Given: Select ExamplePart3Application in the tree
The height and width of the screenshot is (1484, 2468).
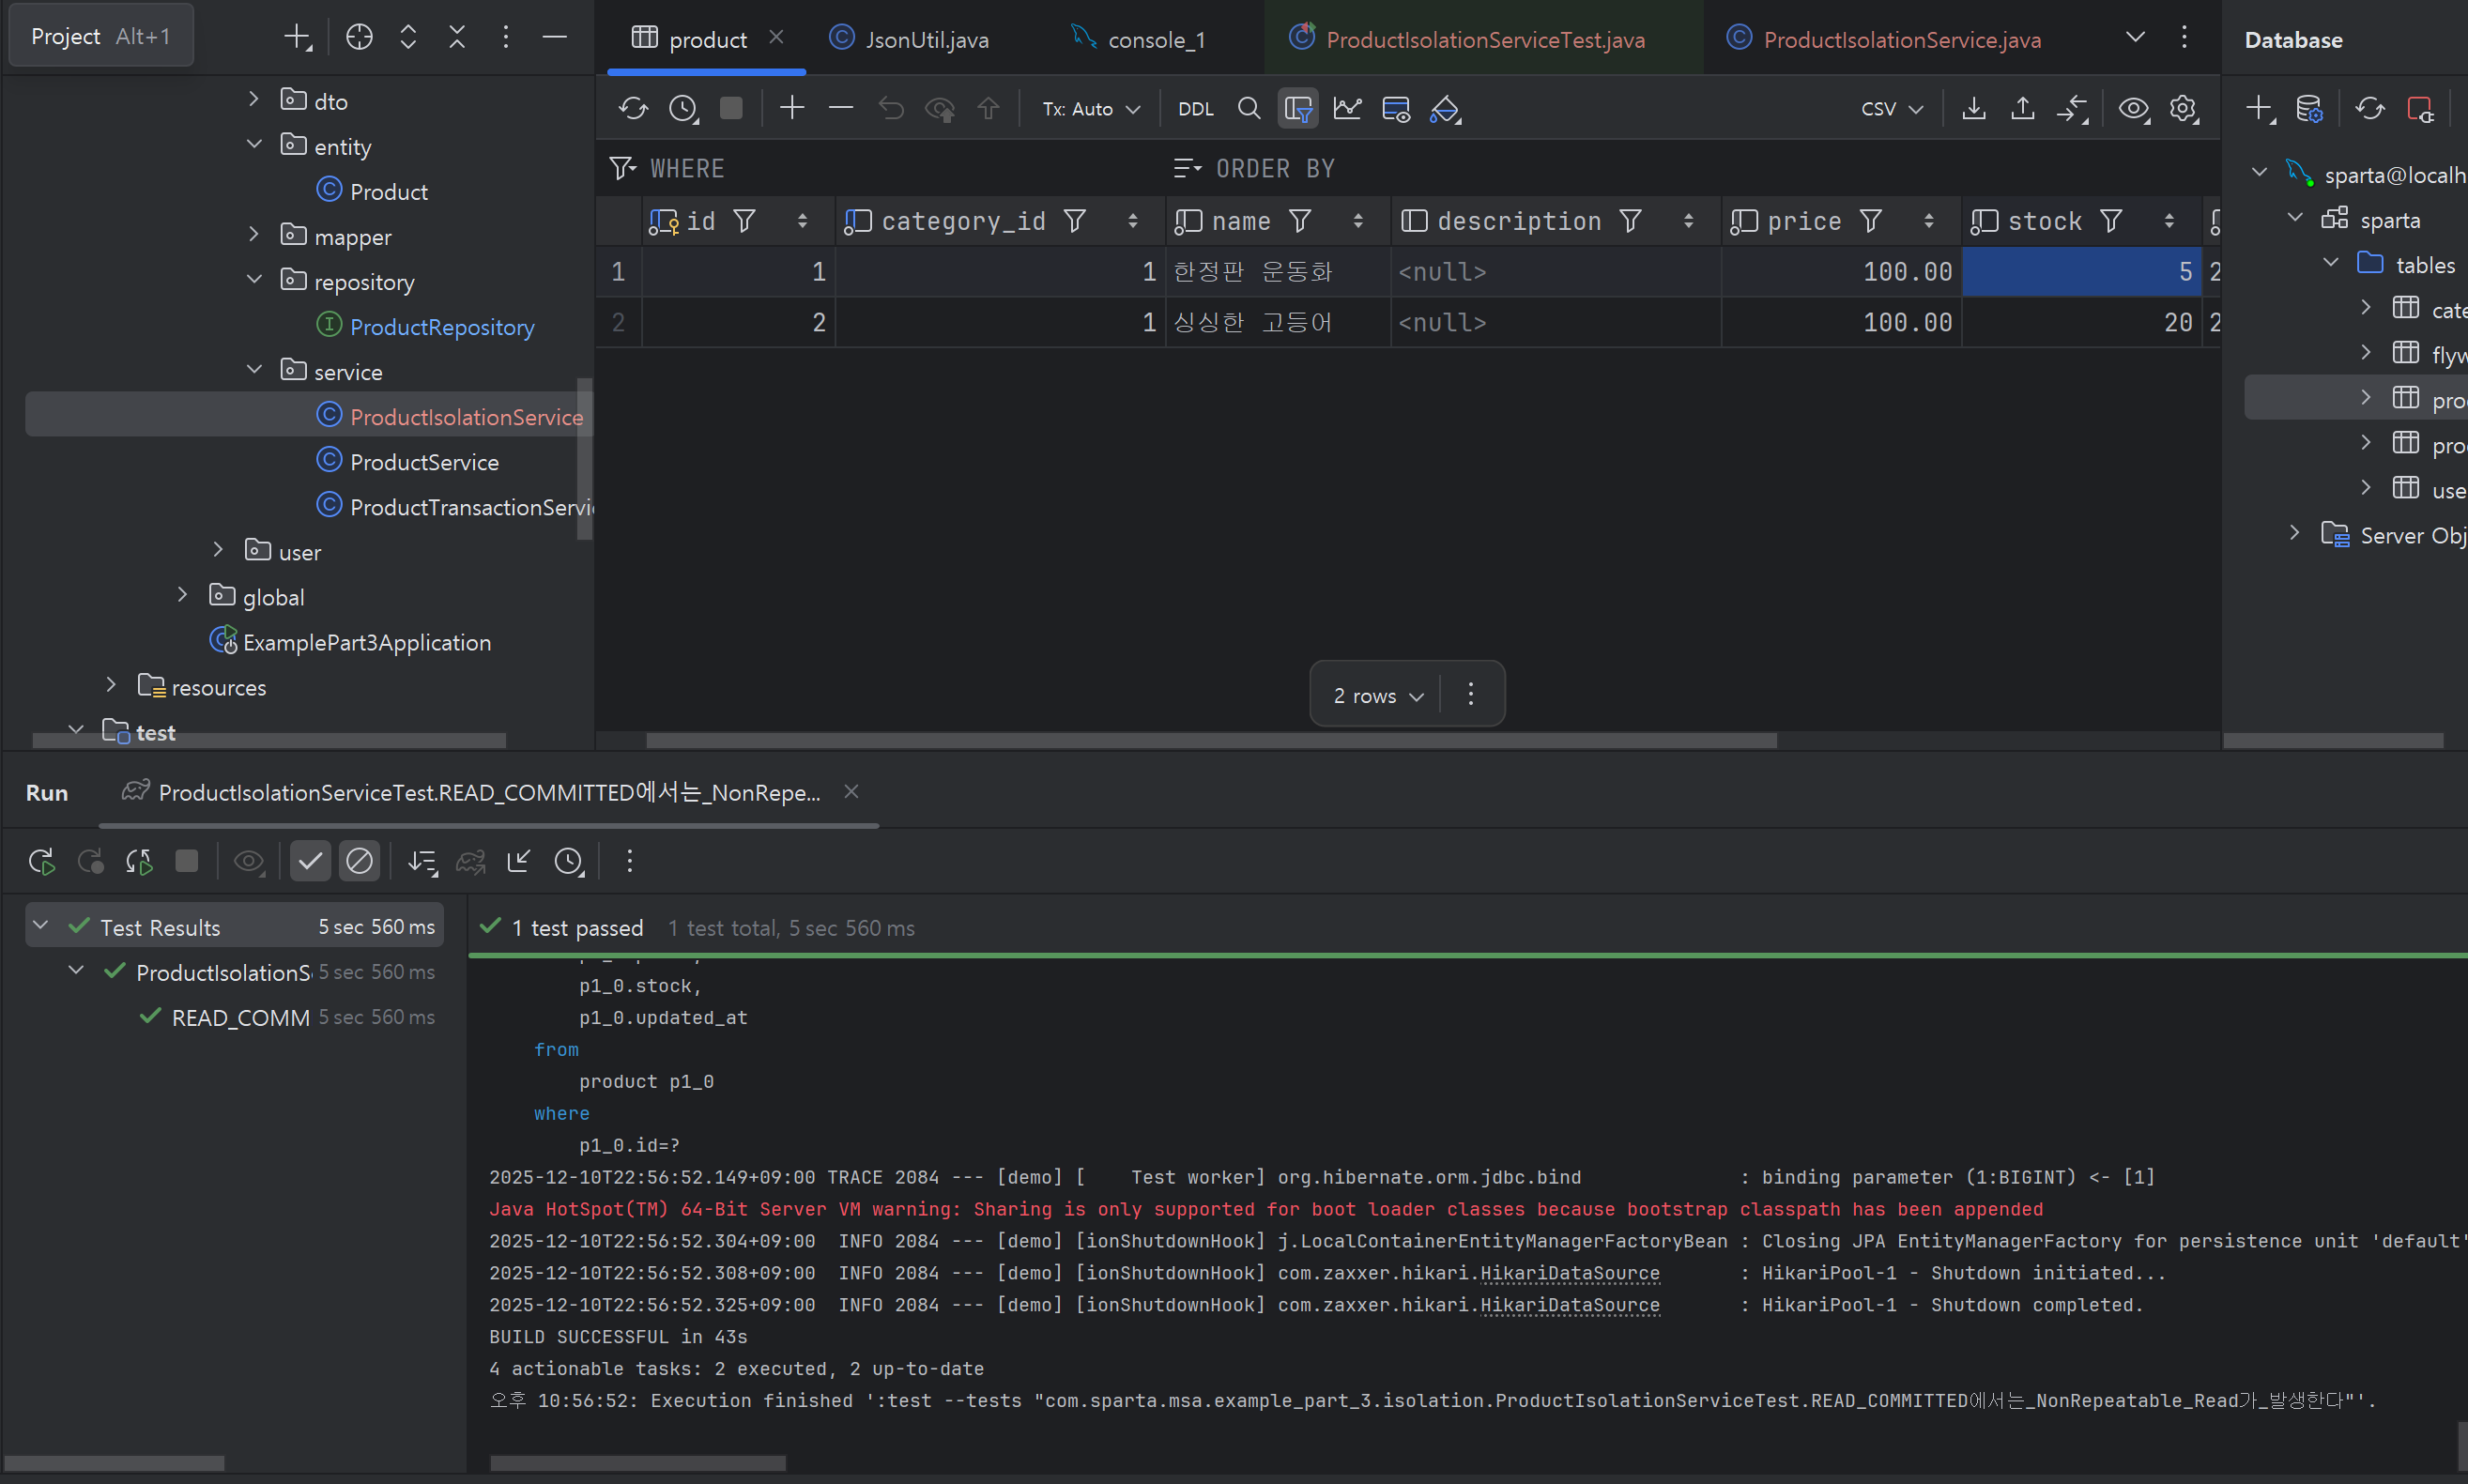Looking at the screenshot, I should pyautogui.click(x=366, y=641).
